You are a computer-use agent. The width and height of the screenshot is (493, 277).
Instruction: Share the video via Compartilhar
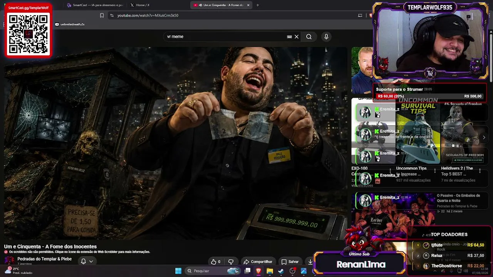tap(258, 262)
